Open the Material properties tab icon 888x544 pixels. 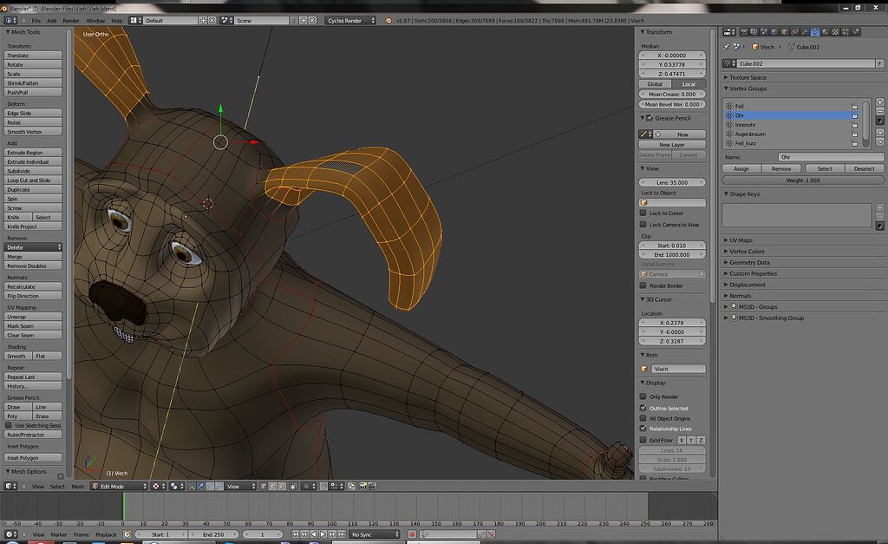[x=826, y=32]
